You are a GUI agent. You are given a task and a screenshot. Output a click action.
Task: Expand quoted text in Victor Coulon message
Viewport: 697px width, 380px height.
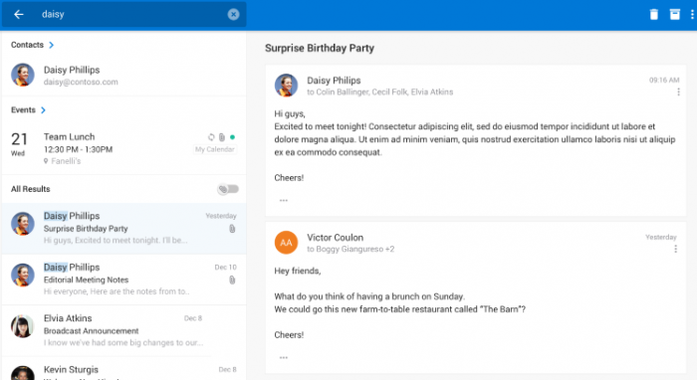284,358
